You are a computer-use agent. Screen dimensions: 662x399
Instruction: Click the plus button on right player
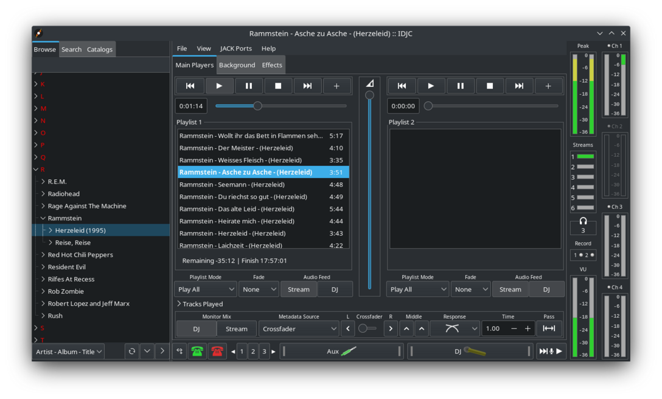[x=548, y=86]
